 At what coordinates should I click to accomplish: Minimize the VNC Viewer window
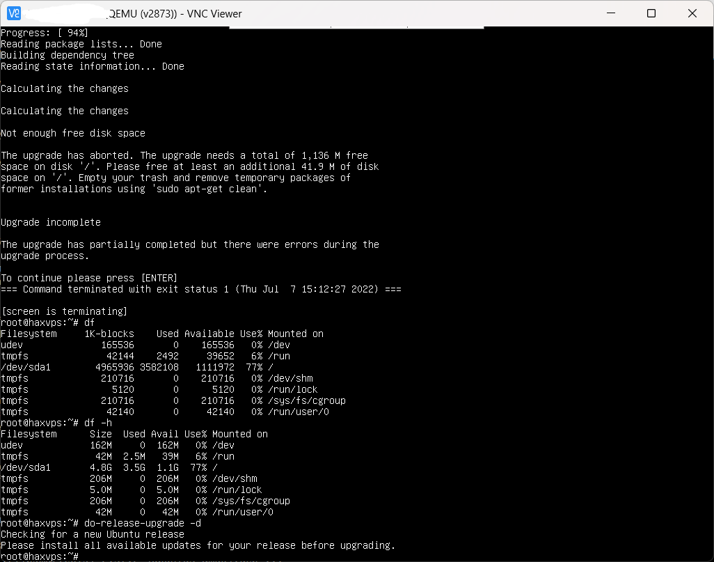(611, 13)
